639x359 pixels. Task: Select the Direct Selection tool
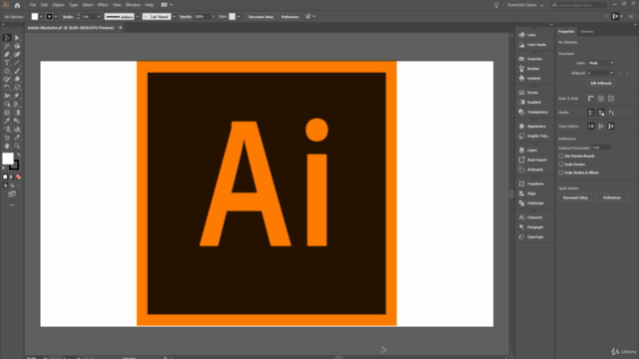click(17, 38)
